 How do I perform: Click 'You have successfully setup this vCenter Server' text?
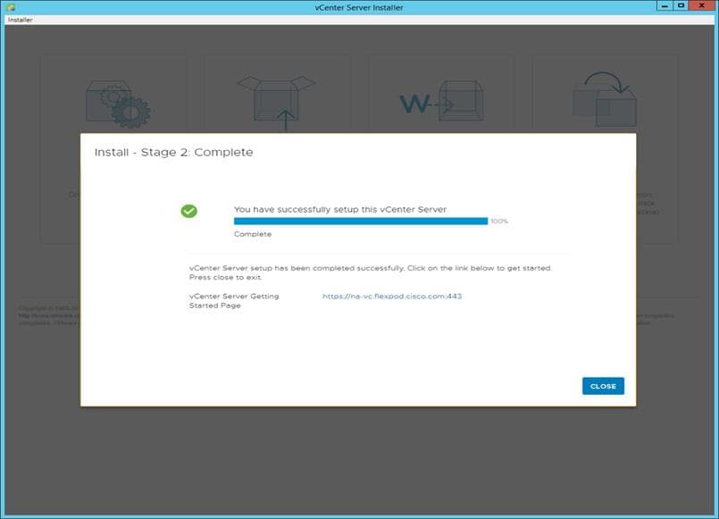[340, 210]
